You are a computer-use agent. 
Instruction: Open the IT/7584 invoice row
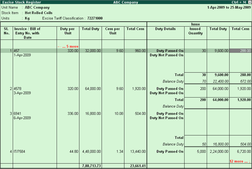point(19,152)
